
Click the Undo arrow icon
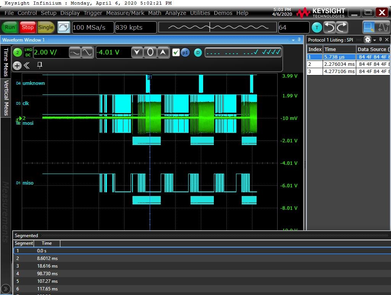coord(330,27)
